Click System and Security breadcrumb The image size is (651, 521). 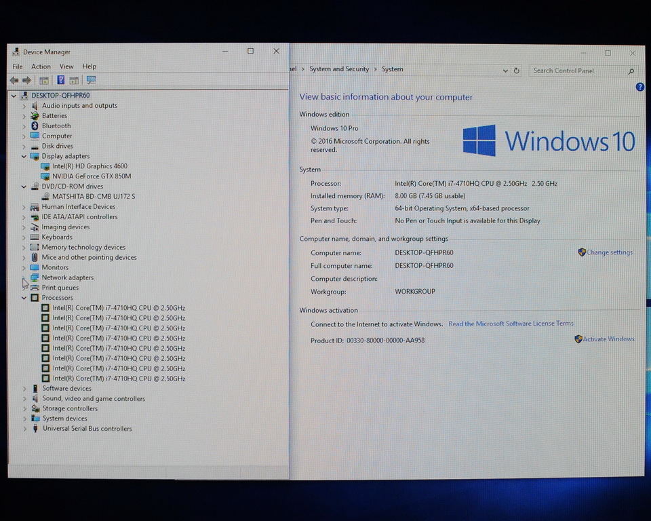pos(339,69)
